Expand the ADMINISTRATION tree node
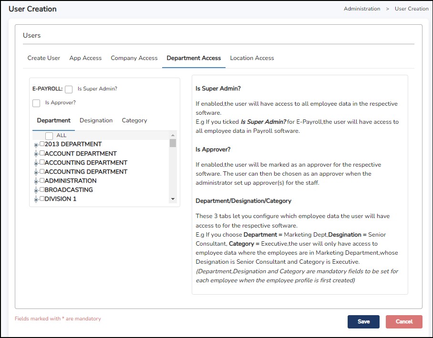Screen dimensions: 433x338 (x=36, y=181)
